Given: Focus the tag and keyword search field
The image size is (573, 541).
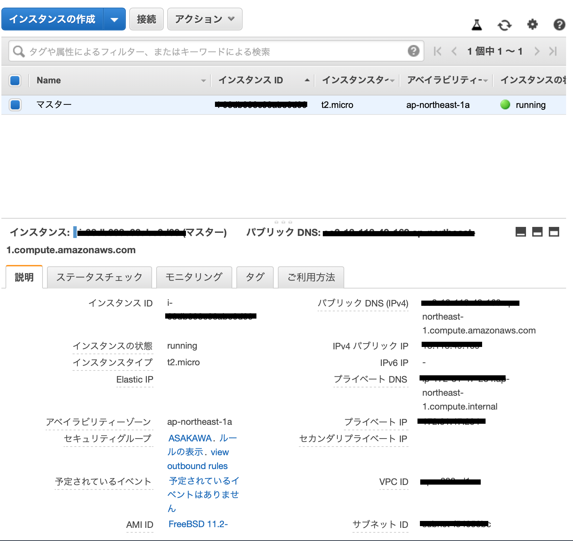Looking at the screenshot, I should 216,51.
